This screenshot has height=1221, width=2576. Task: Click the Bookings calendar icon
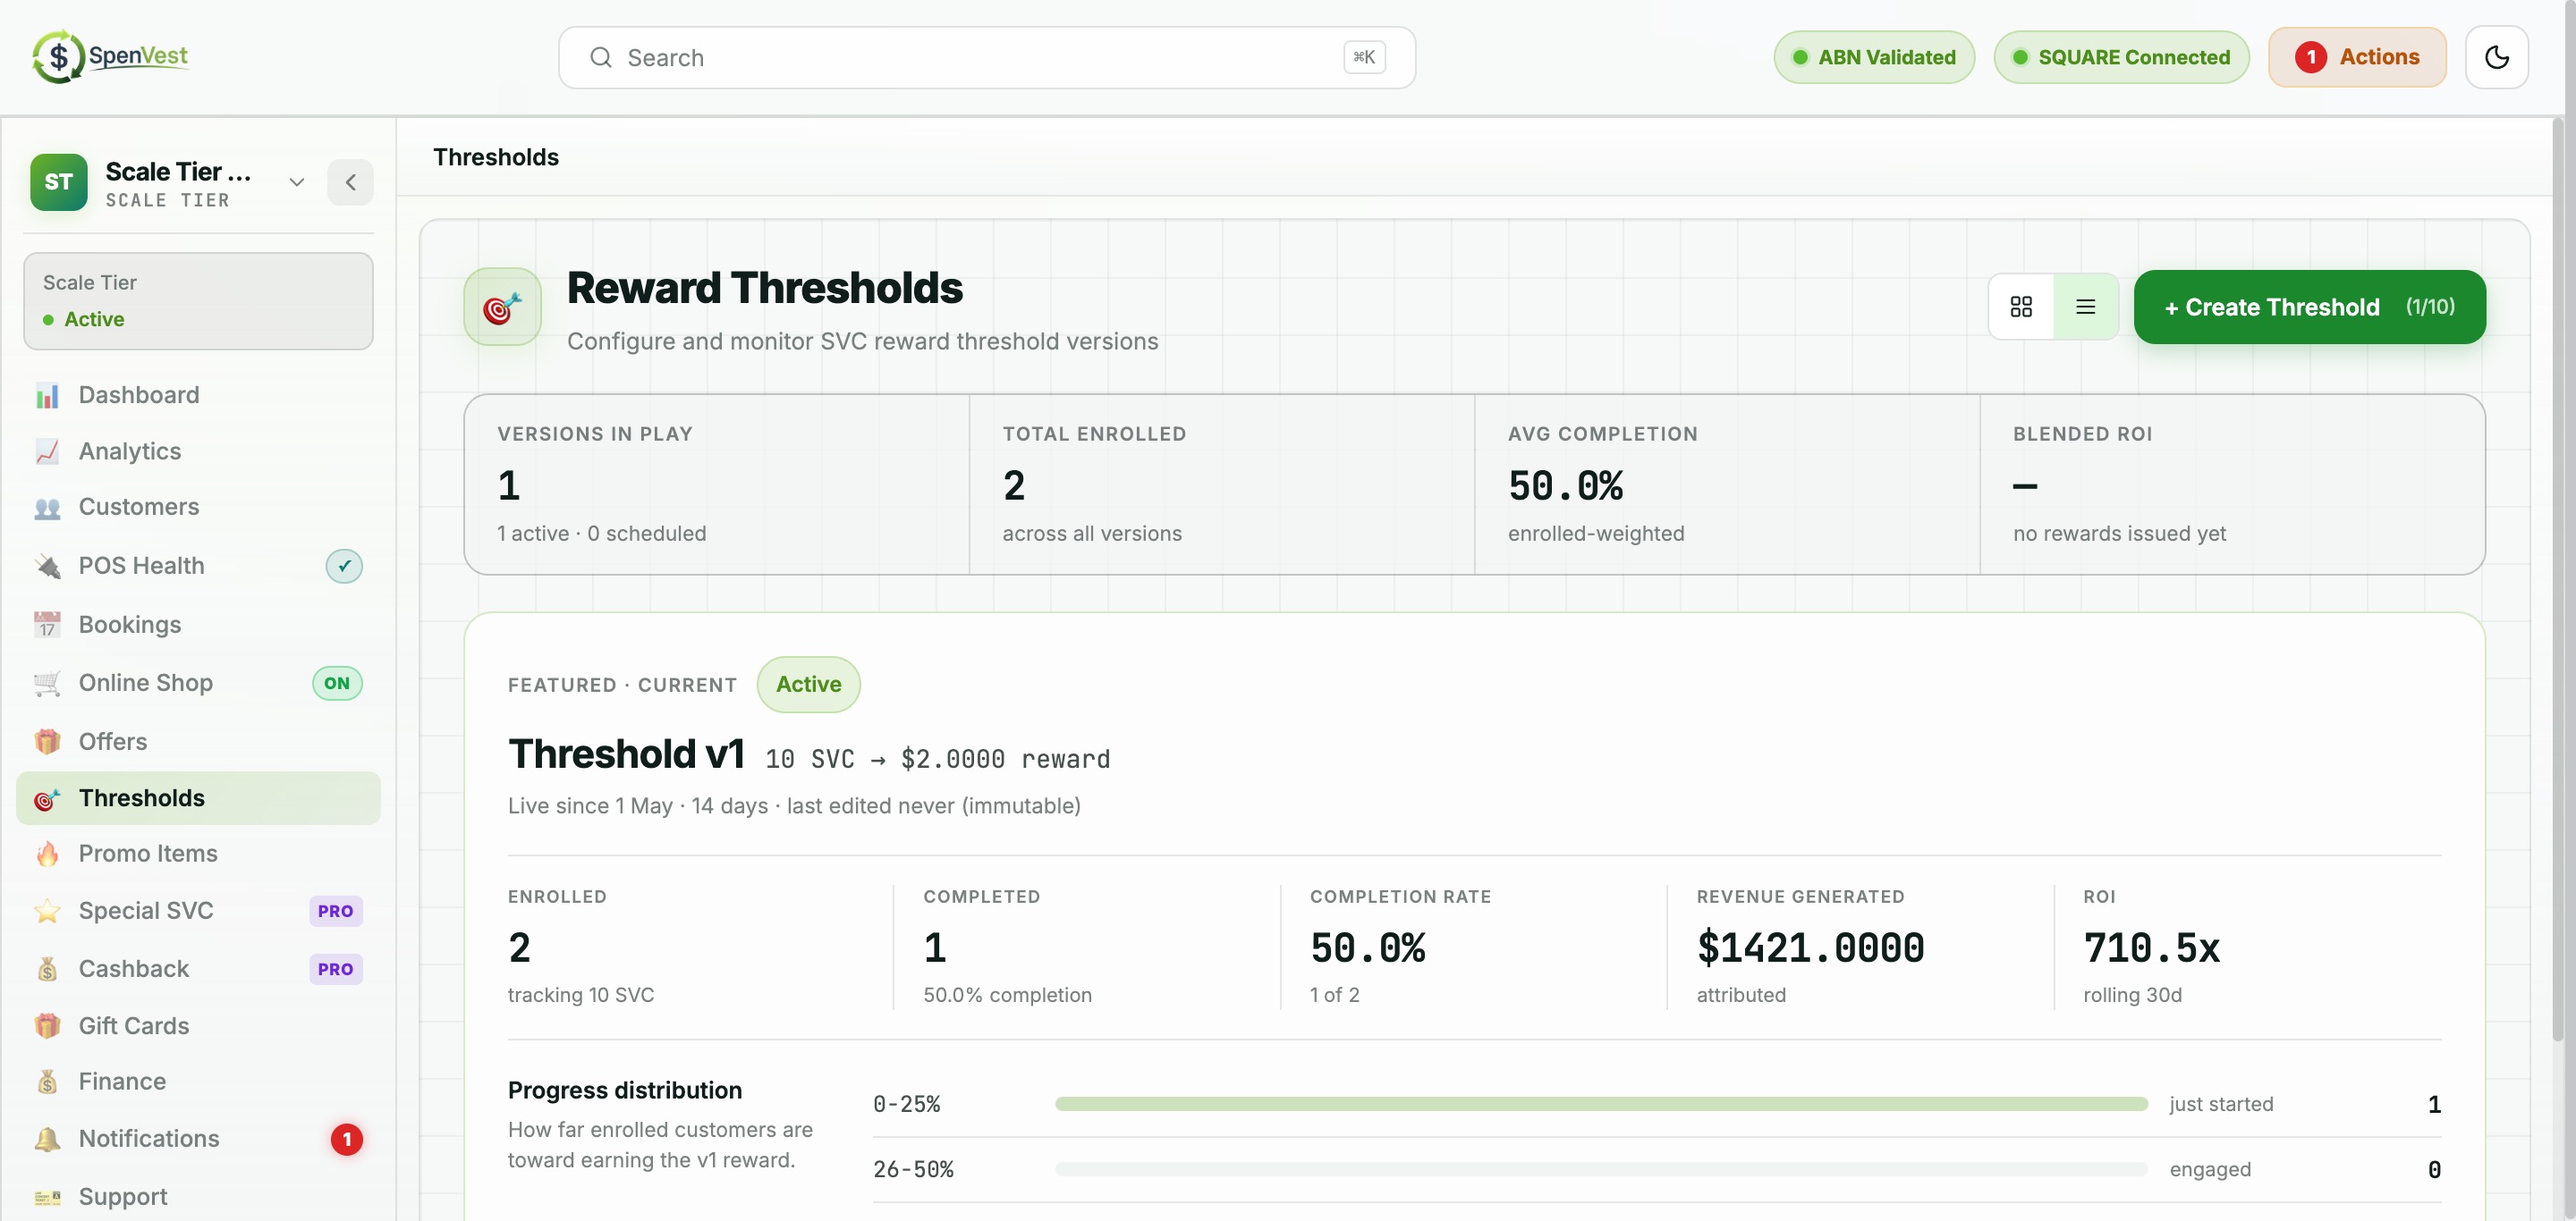click(47, 626)
